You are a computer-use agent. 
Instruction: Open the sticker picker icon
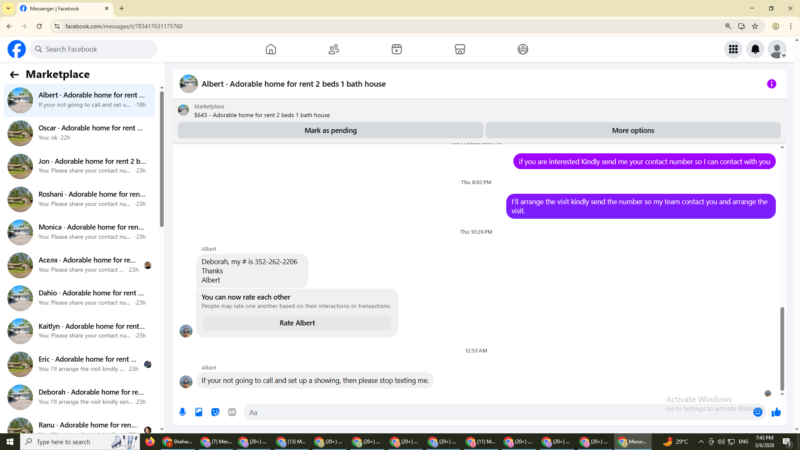pos(215,412)
